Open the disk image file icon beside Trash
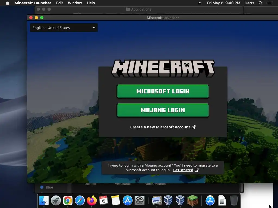This screenshot has width=278, height=208. pyautogui.click(x=222, y=201)
